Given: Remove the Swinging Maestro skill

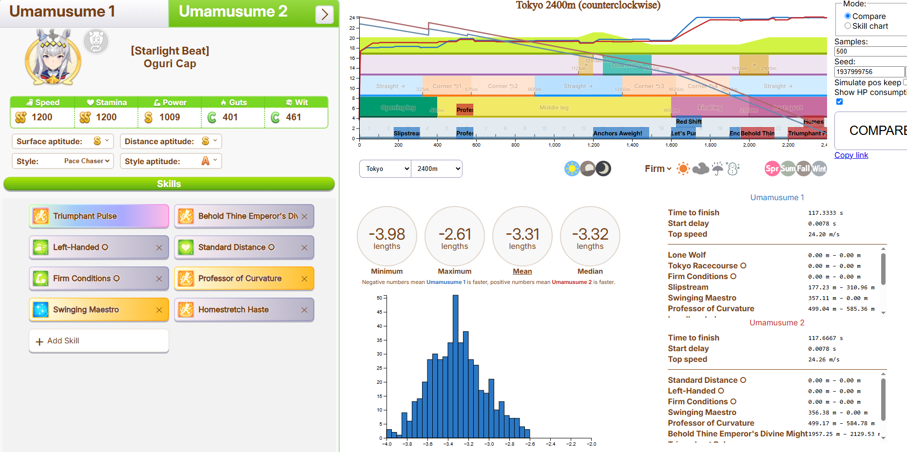Looking at the screenshot, I should [159, 310].
